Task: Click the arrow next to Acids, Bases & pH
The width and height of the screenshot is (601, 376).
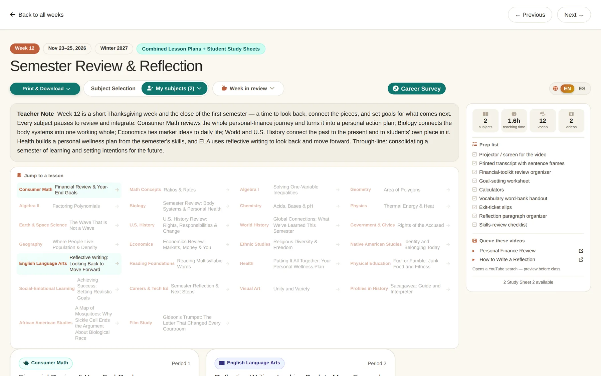Action: (x=338, y=206)
